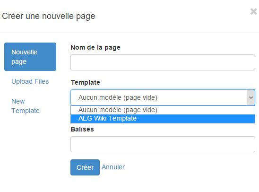Screen dimensions: 259x192
Task: Click the Balises field label
Action: pyautogui.click(x=82, y=129)
